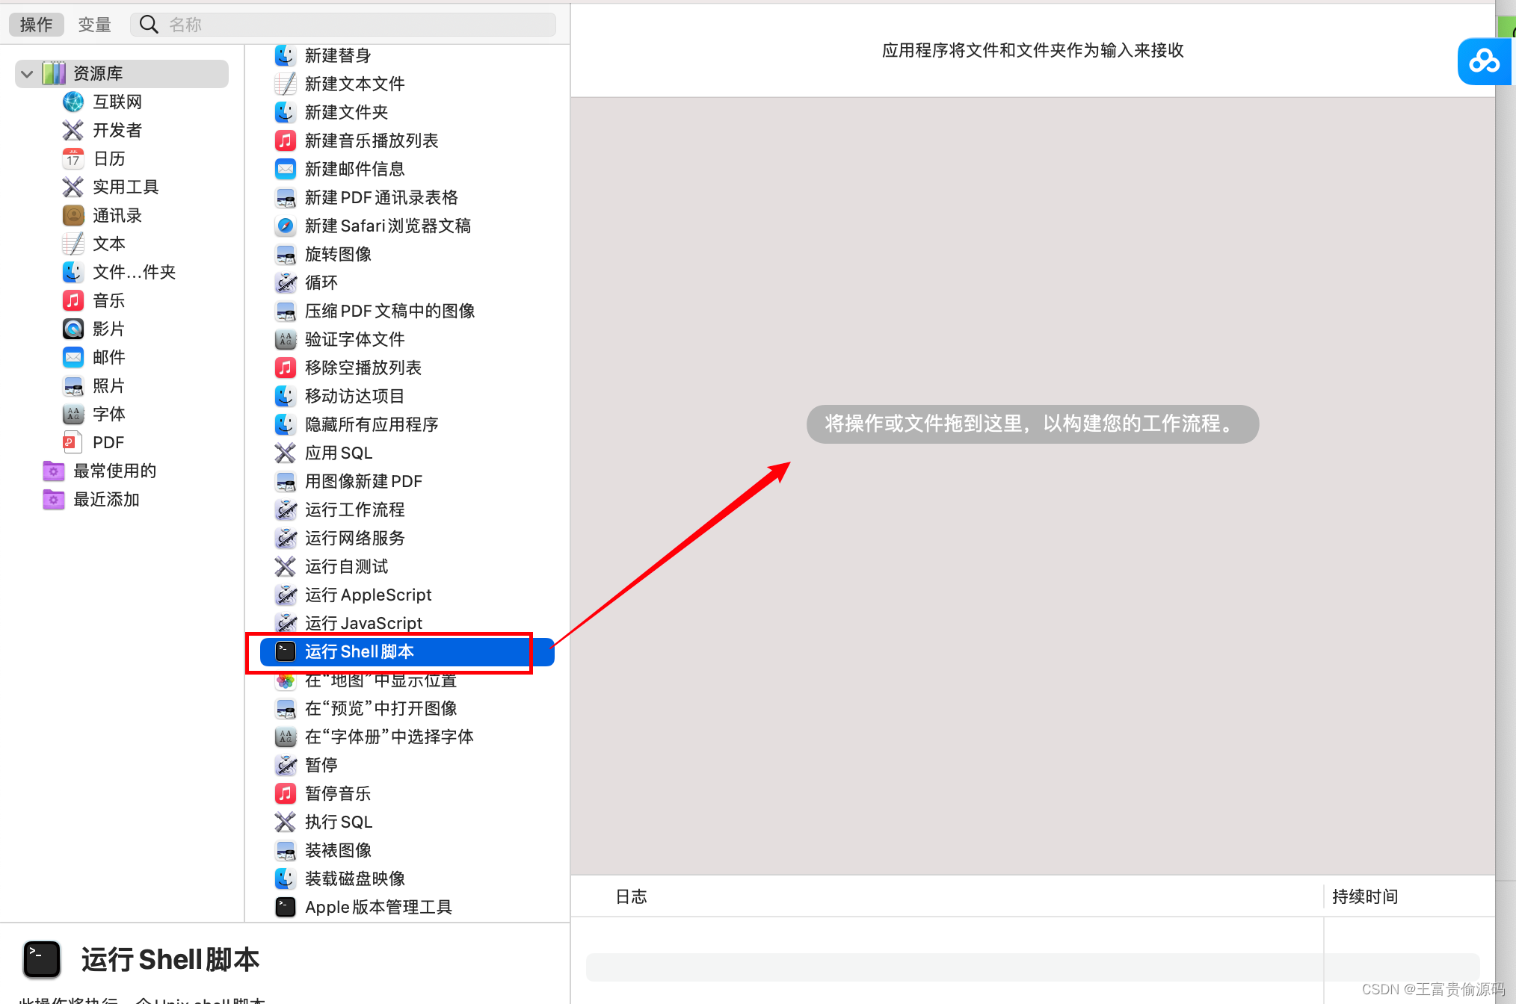This screenshot has width=1516, height=1004.
Task: Select the 音乐 music icon
Action: [x=73, y=300]
